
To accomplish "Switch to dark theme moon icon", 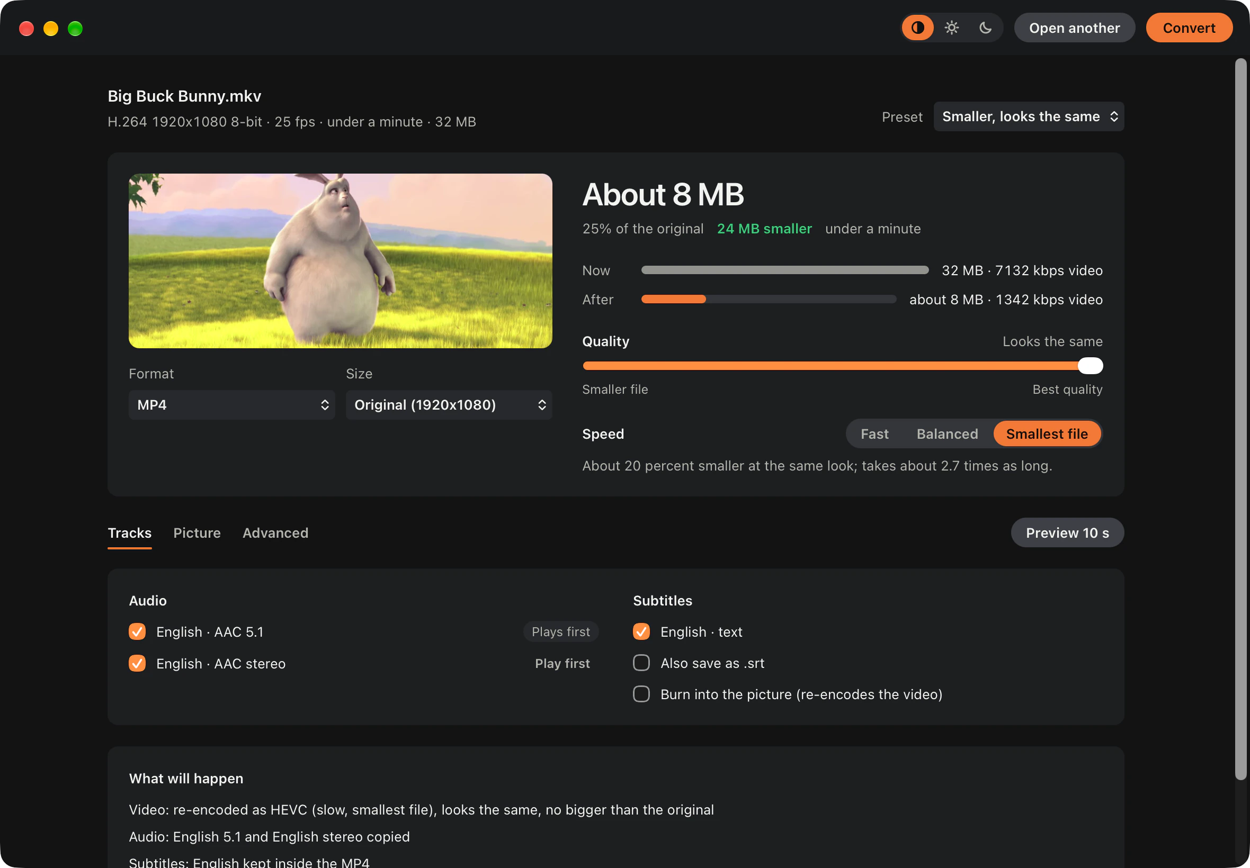I will [985, 28].
